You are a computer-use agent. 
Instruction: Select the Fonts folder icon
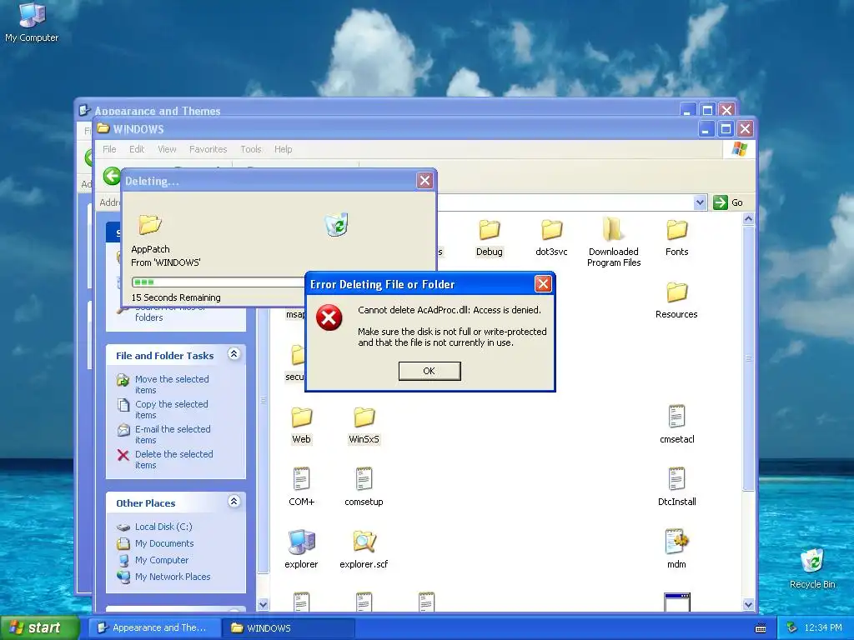point(676,230)
